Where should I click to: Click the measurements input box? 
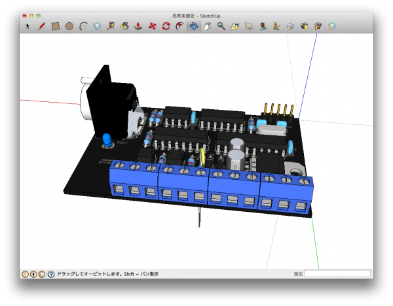337,274
